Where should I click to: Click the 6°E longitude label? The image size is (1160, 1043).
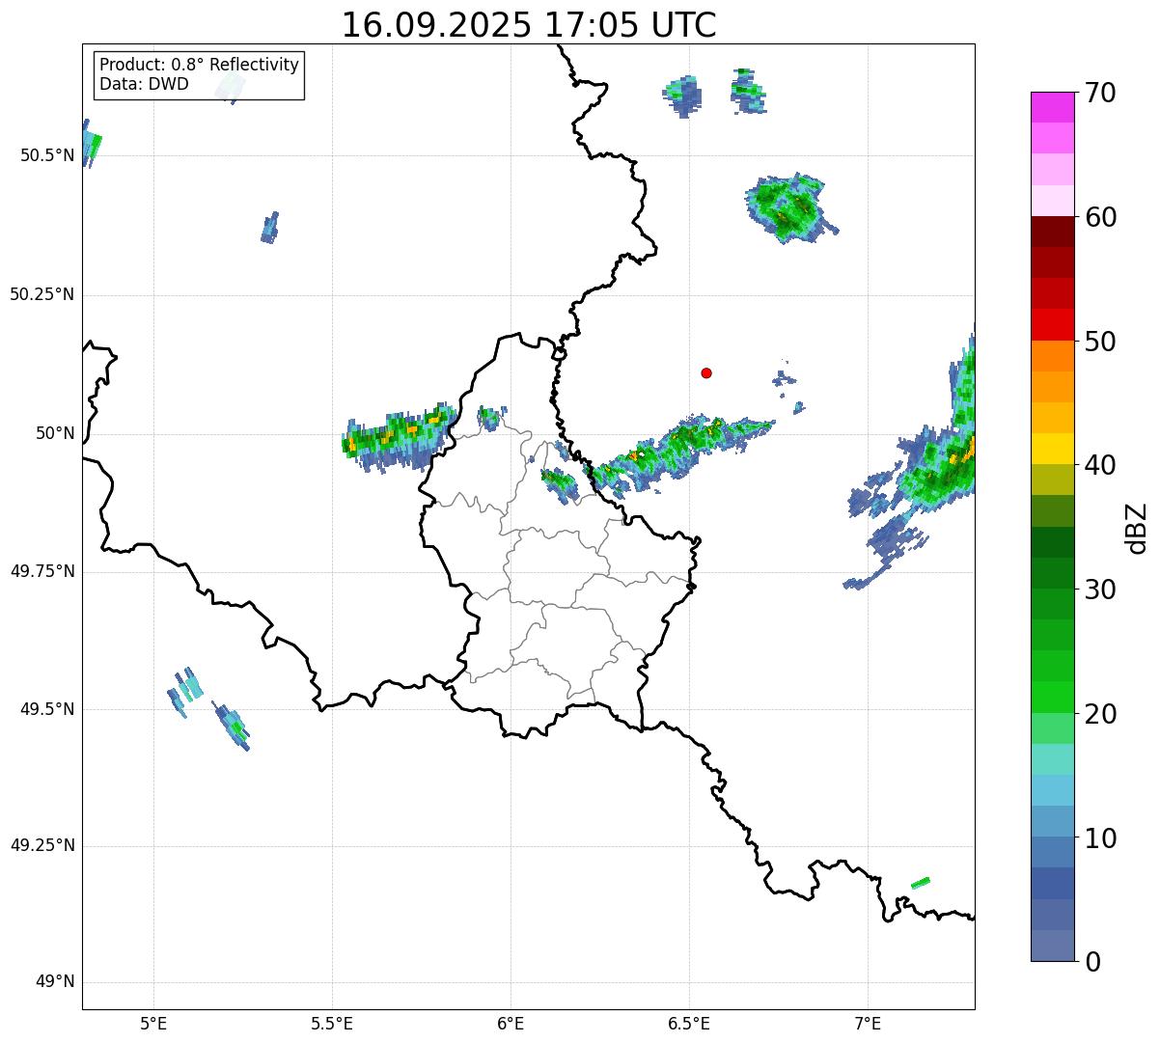[x=511, y=1023]
